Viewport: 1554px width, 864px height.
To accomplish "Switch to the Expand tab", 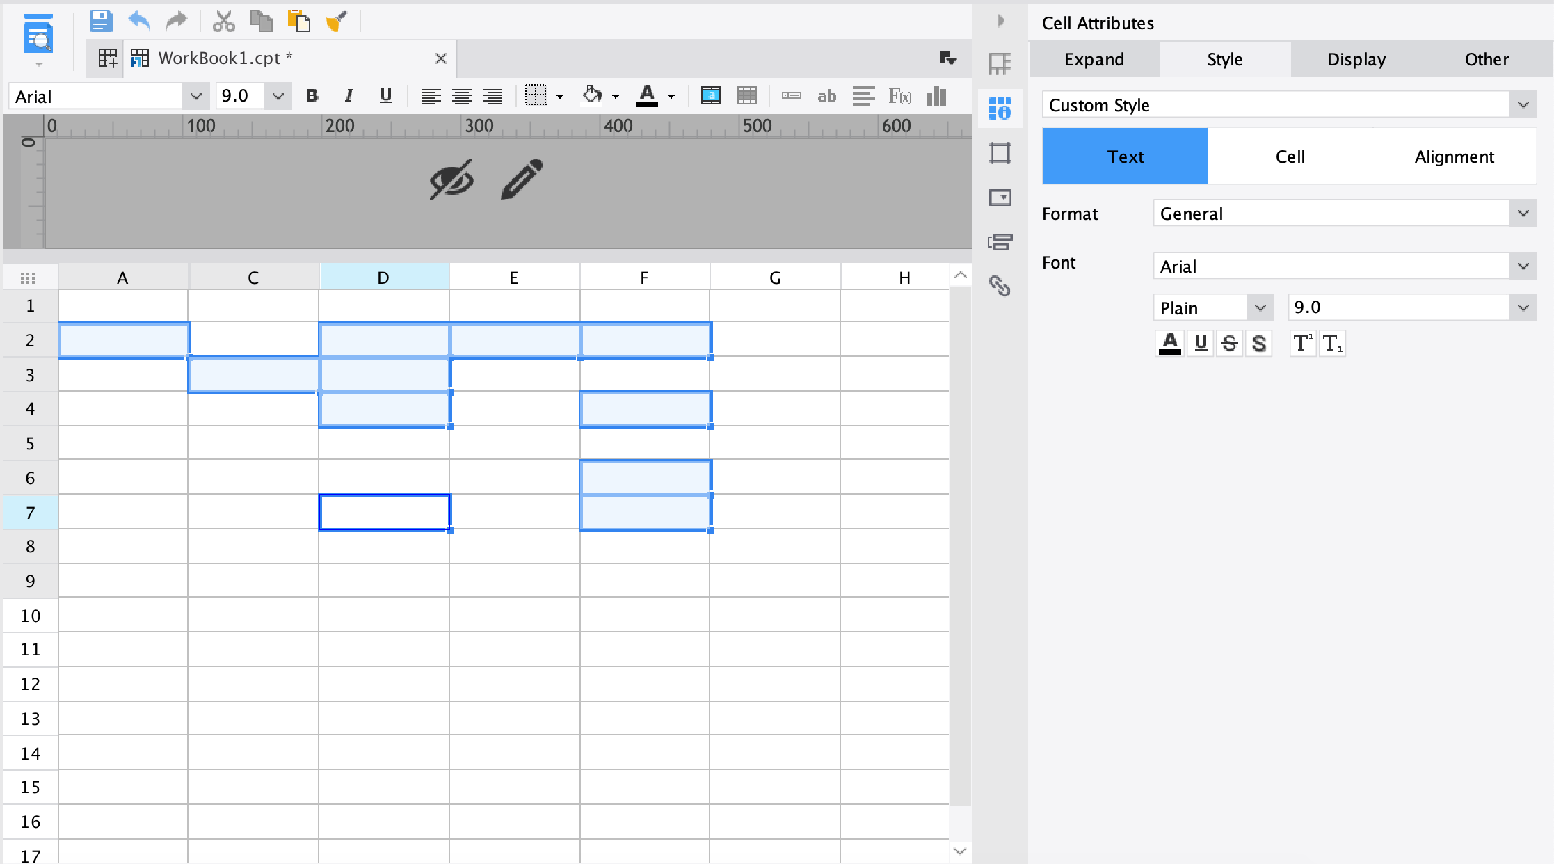I will coord(1094,59).
